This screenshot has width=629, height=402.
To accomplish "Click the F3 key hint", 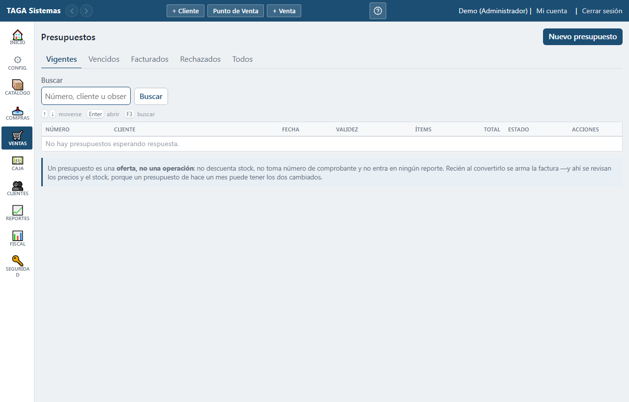I will [129, 114].
